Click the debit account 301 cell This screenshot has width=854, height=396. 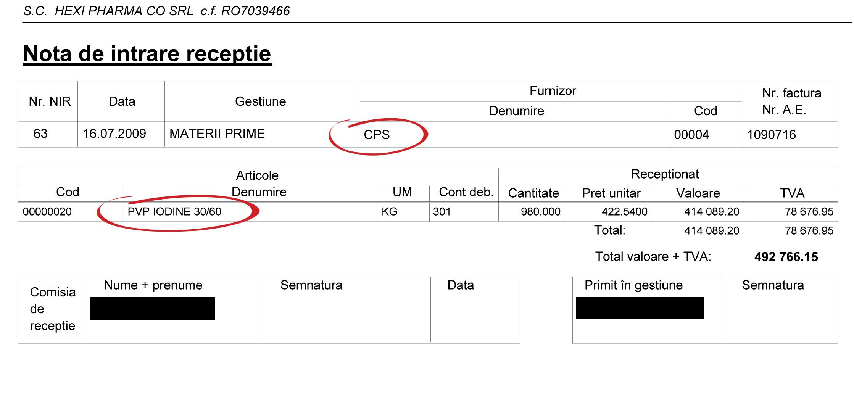pos(464,212)
